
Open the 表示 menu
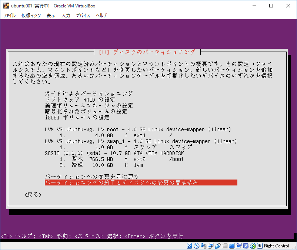pyautogui.click(x=51, y=15)
